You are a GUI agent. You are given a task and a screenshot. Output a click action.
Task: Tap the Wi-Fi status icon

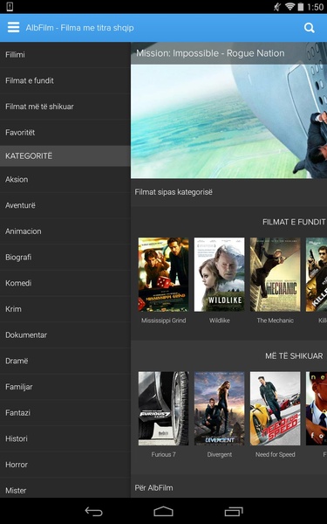click(x=290, y=7)
